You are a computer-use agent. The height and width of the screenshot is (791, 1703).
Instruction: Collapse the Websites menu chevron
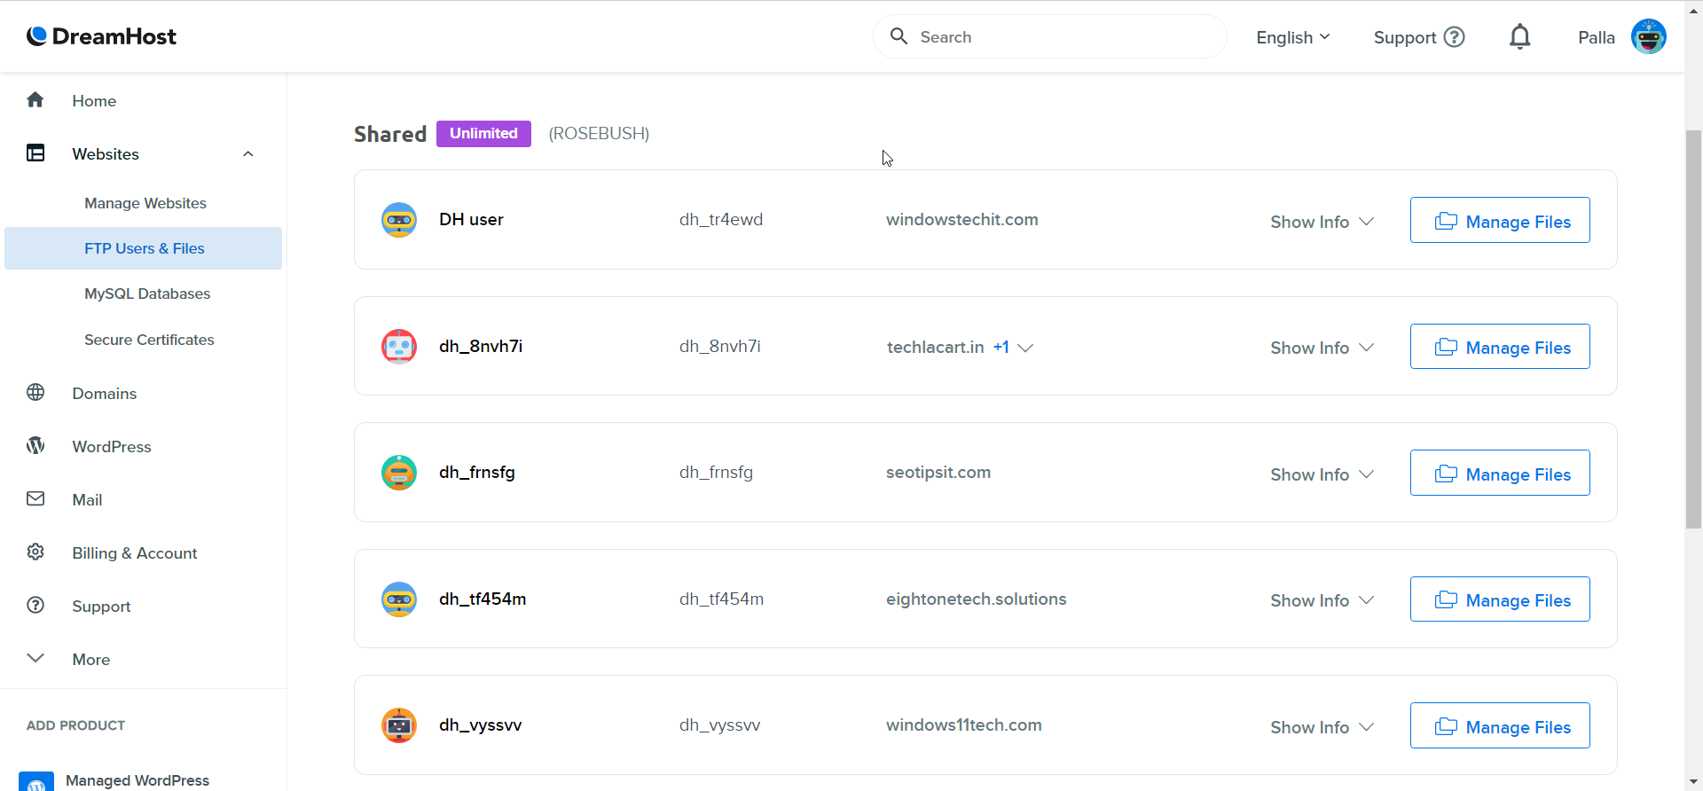(x=248, y=154)
